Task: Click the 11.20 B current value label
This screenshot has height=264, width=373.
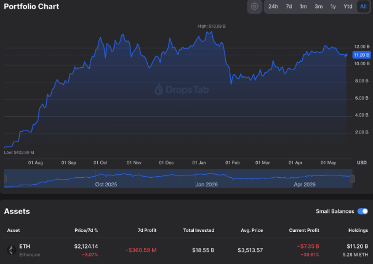Action: point(361,55)
